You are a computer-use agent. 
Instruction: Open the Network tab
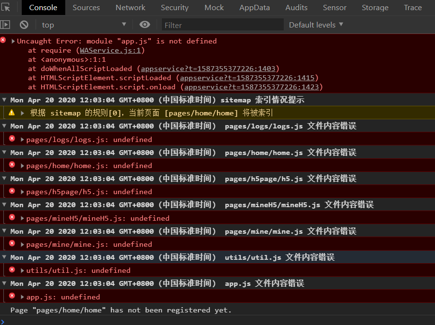tap(130, 7)
